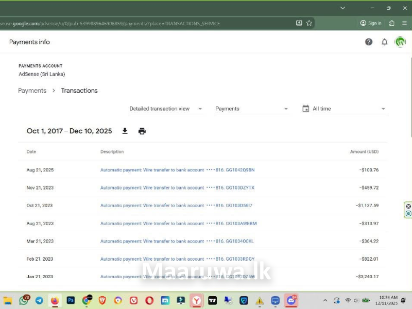This screenshot has width=412, height=309.
Task: Open the Oct 21, 2023 wire transfer payment
Action: 176,205
